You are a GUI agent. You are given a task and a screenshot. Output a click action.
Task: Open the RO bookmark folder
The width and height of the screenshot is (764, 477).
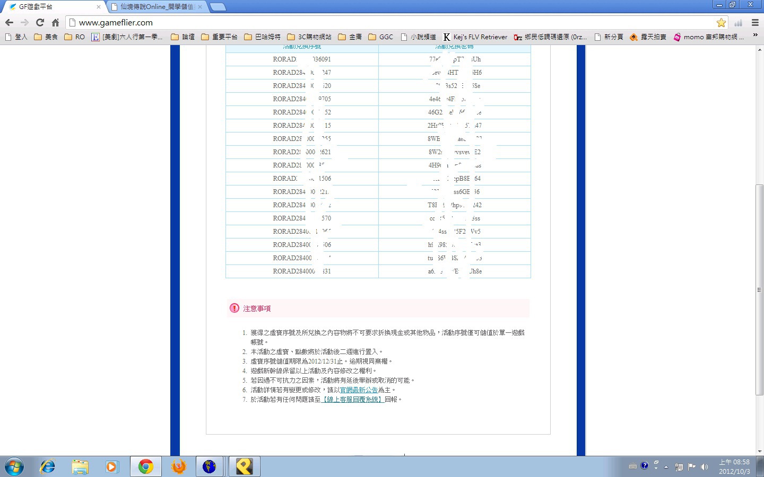(74, 37)
